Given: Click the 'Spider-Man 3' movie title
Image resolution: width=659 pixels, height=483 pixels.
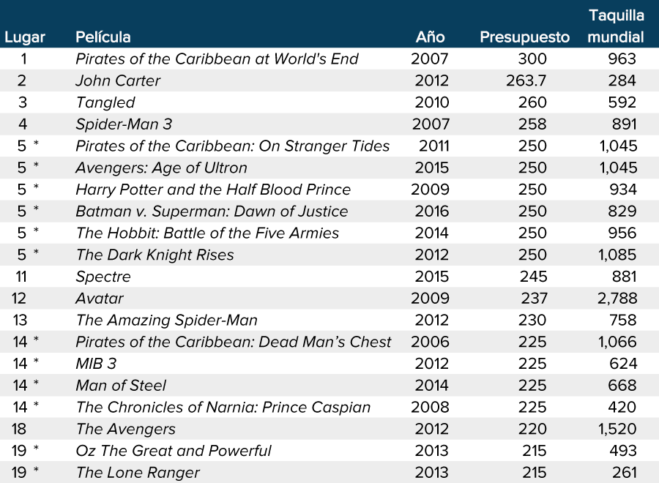Looking at the screenshot, I should coord(124,124).
